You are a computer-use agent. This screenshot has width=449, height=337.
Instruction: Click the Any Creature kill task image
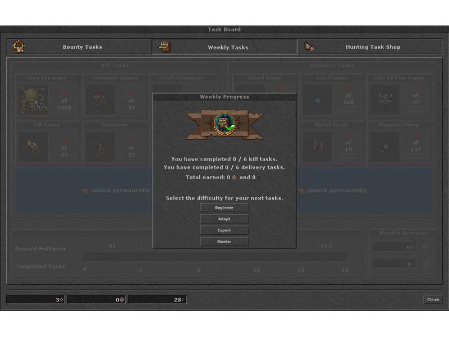click(34, 100)
